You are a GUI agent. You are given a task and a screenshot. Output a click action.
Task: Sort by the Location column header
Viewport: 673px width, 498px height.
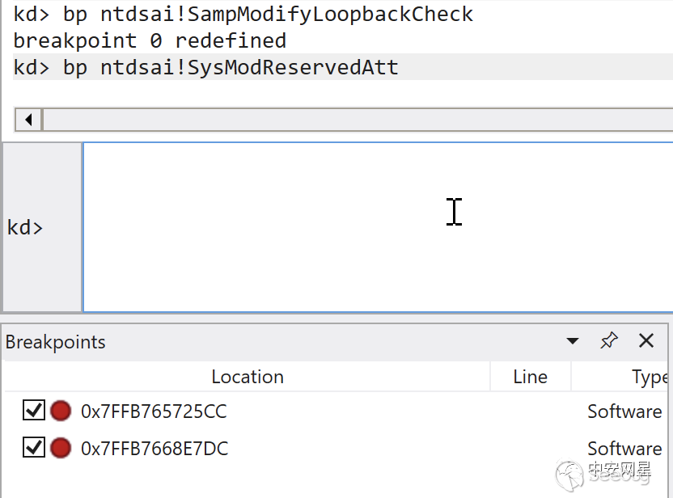point(248,377)
